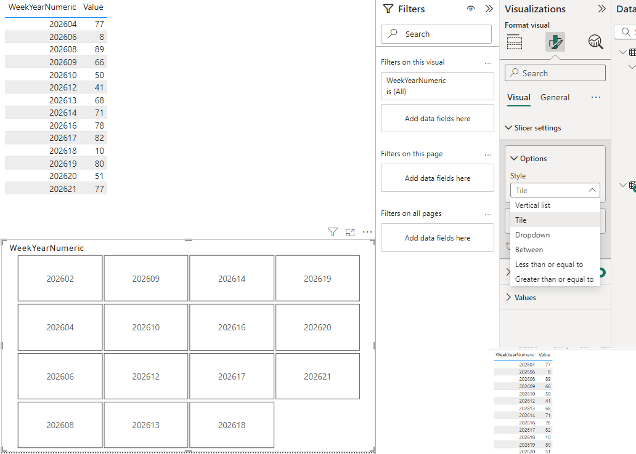Choose Less than or equal to option
Viewport: 636px width, 454px height.
[x=555, y=265]
